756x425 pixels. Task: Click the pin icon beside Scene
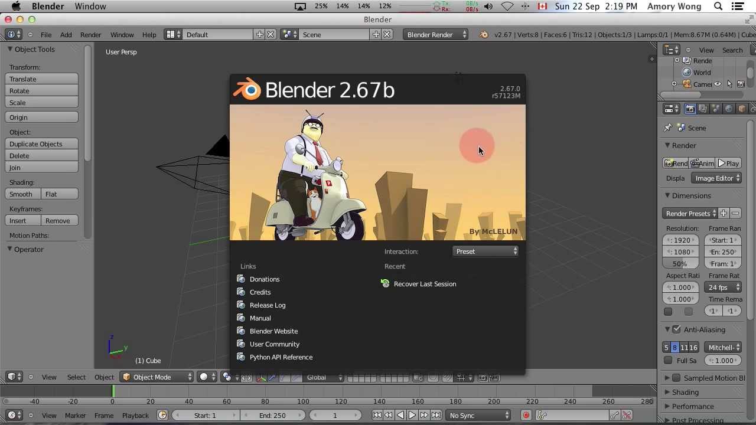[667, 128]
